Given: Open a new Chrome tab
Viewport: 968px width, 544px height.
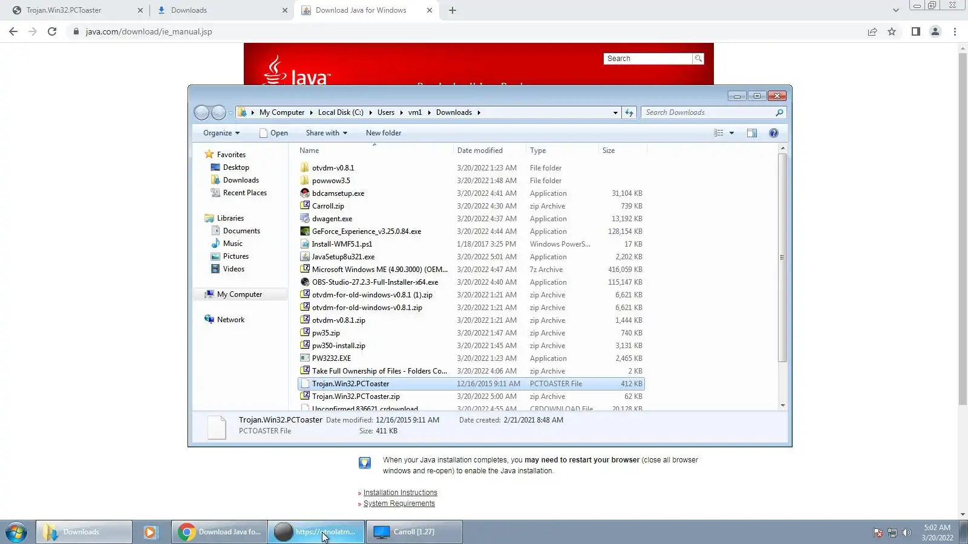Looking at the screenshot, I should point(453,10).
